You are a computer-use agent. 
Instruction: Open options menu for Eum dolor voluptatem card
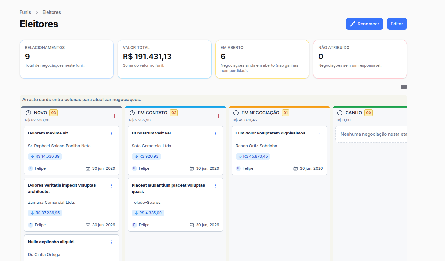pyautogui.click(x=319, y=134)
